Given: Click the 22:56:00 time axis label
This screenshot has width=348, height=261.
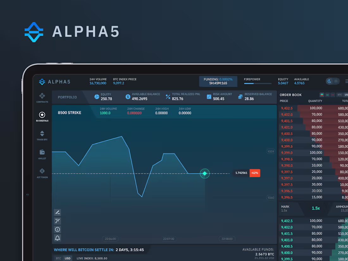Looking at the screenshot, I should coord(110,239).
